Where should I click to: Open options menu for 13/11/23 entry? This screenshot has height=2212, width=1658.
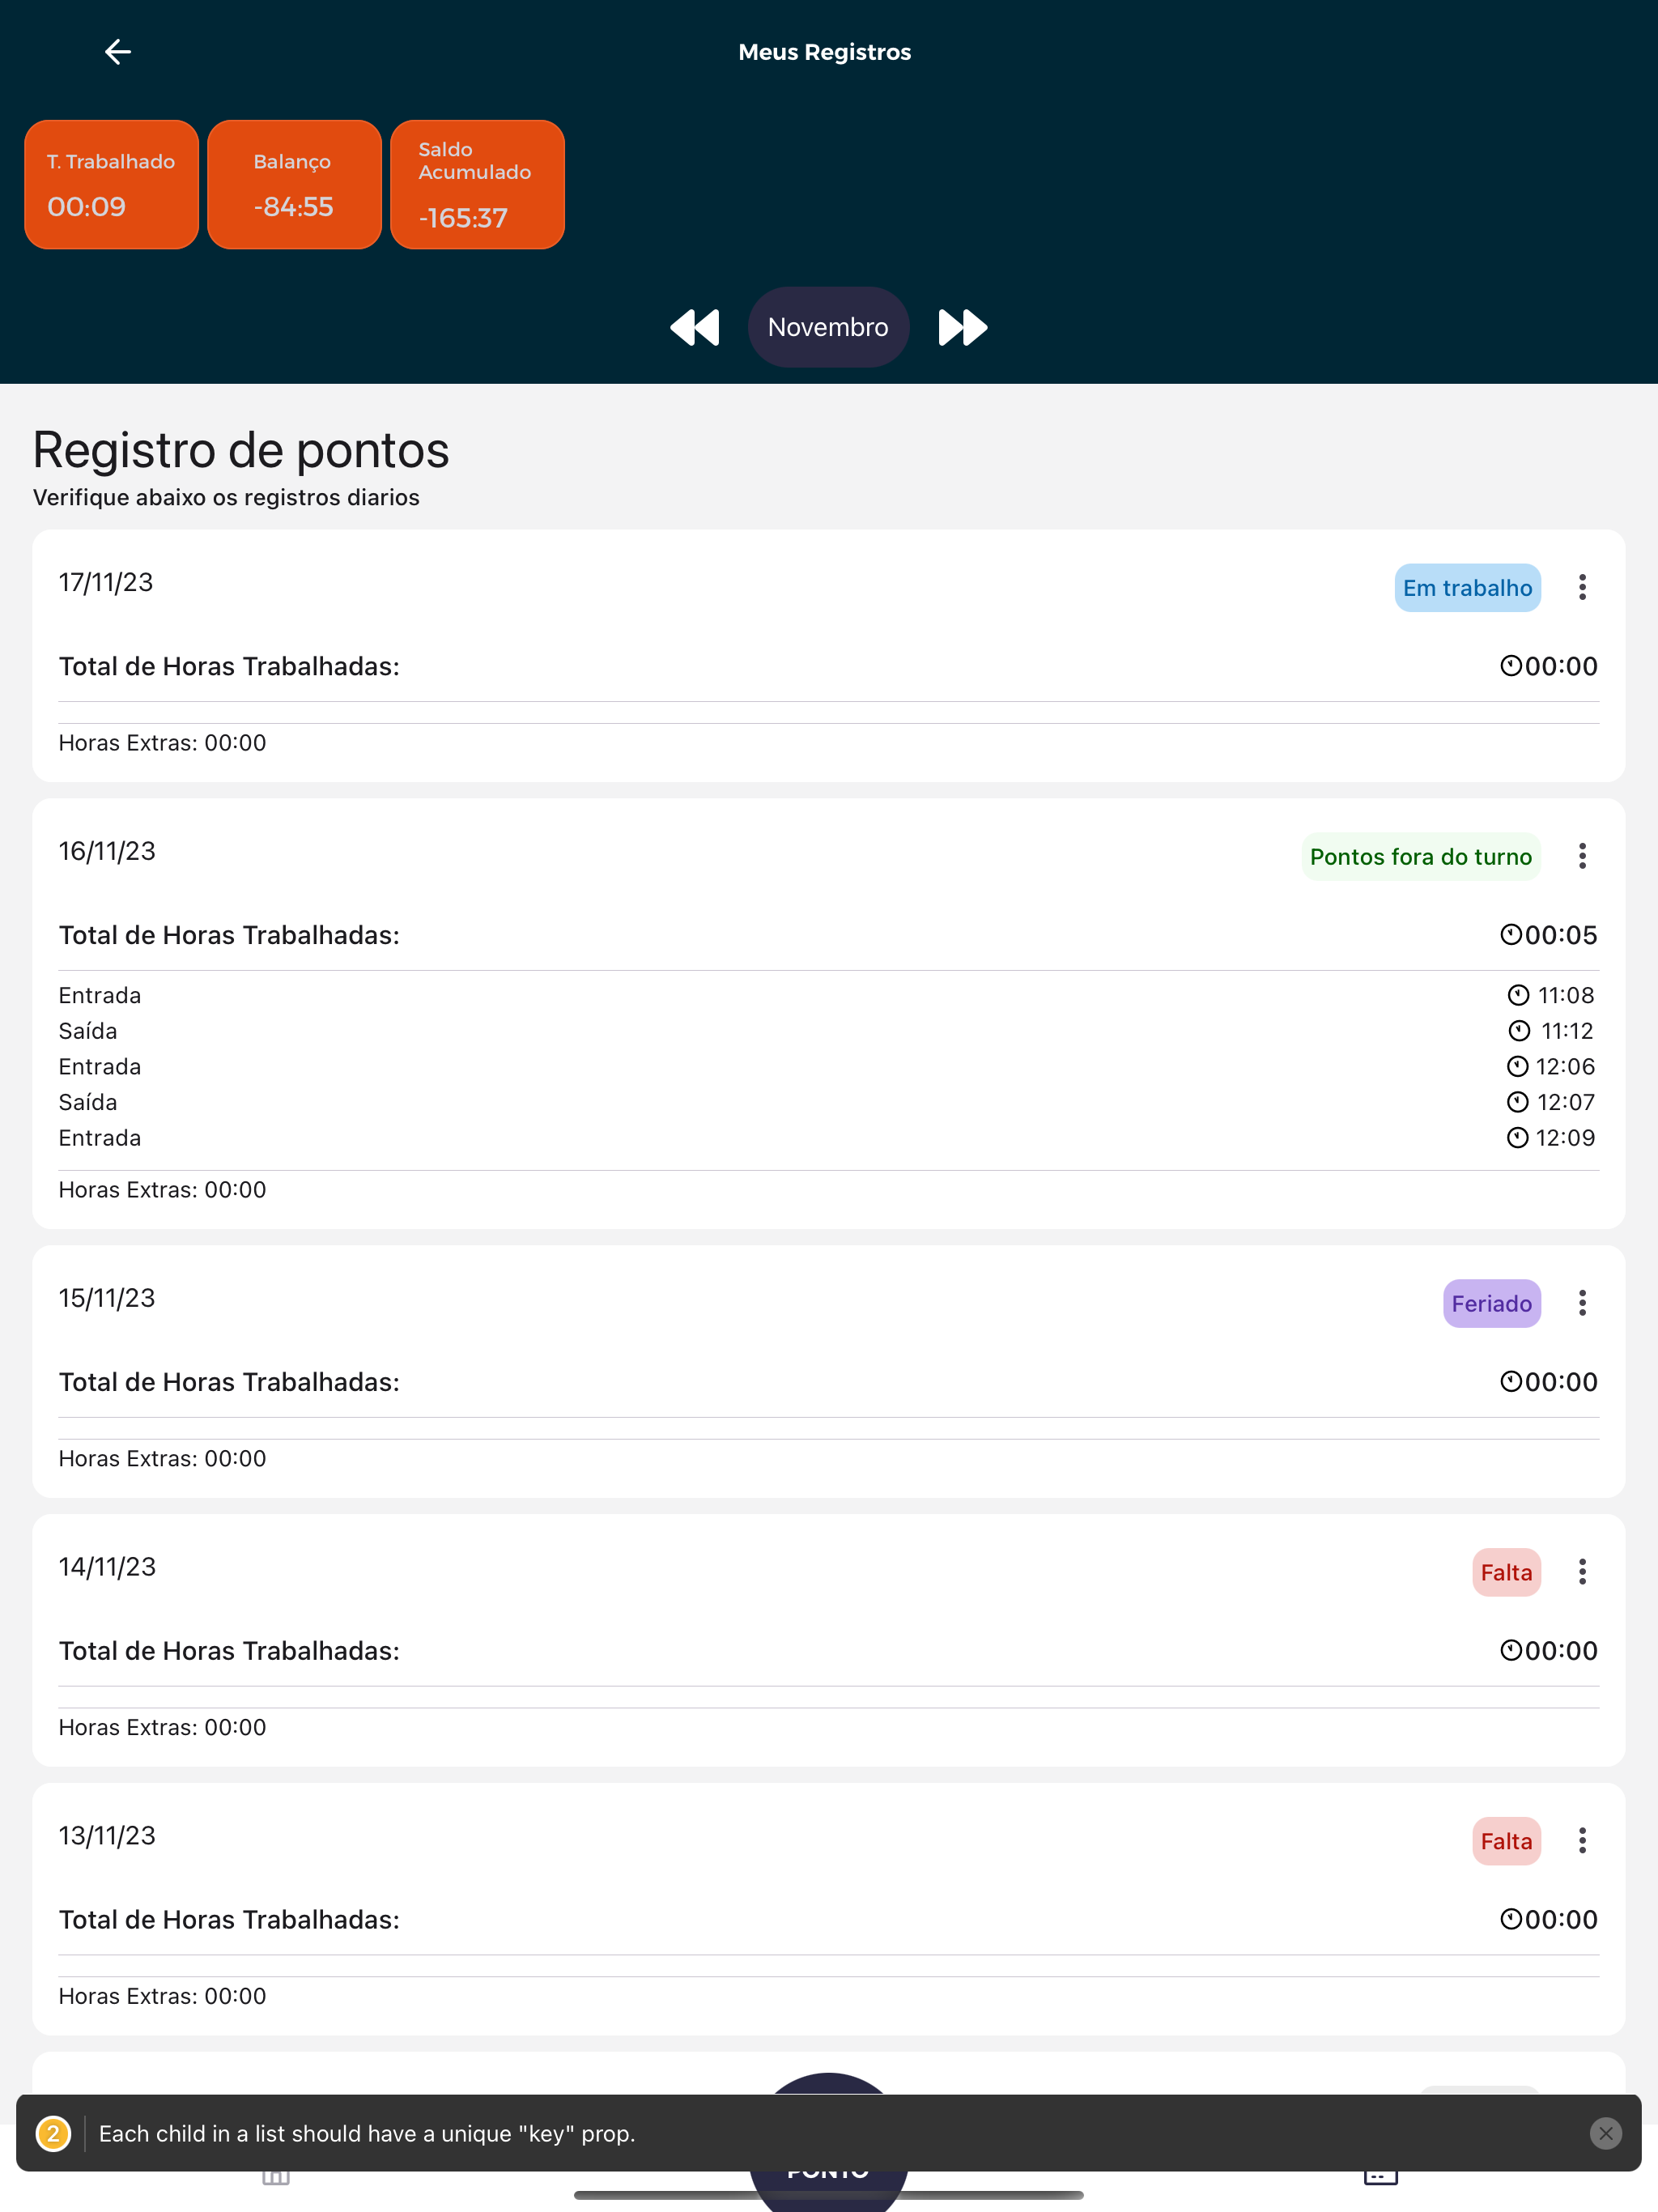[x=1582, y=1841]
